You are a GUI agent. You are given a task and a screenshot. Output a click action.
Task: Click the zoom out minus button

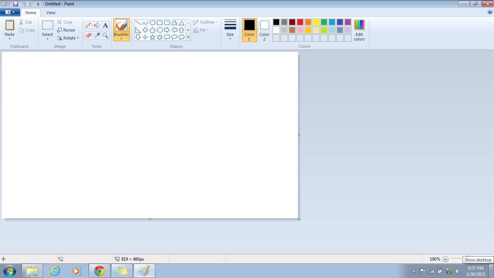pyautogui.click(x=446, y=259)
